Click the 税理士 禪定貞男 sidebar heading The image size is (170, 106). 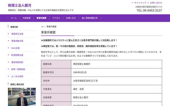click(x=17, y=85)
